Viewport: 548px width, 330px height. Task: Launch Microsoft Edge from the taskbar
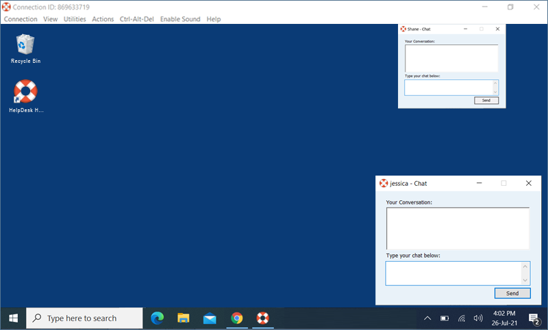[x=158, y=318]
